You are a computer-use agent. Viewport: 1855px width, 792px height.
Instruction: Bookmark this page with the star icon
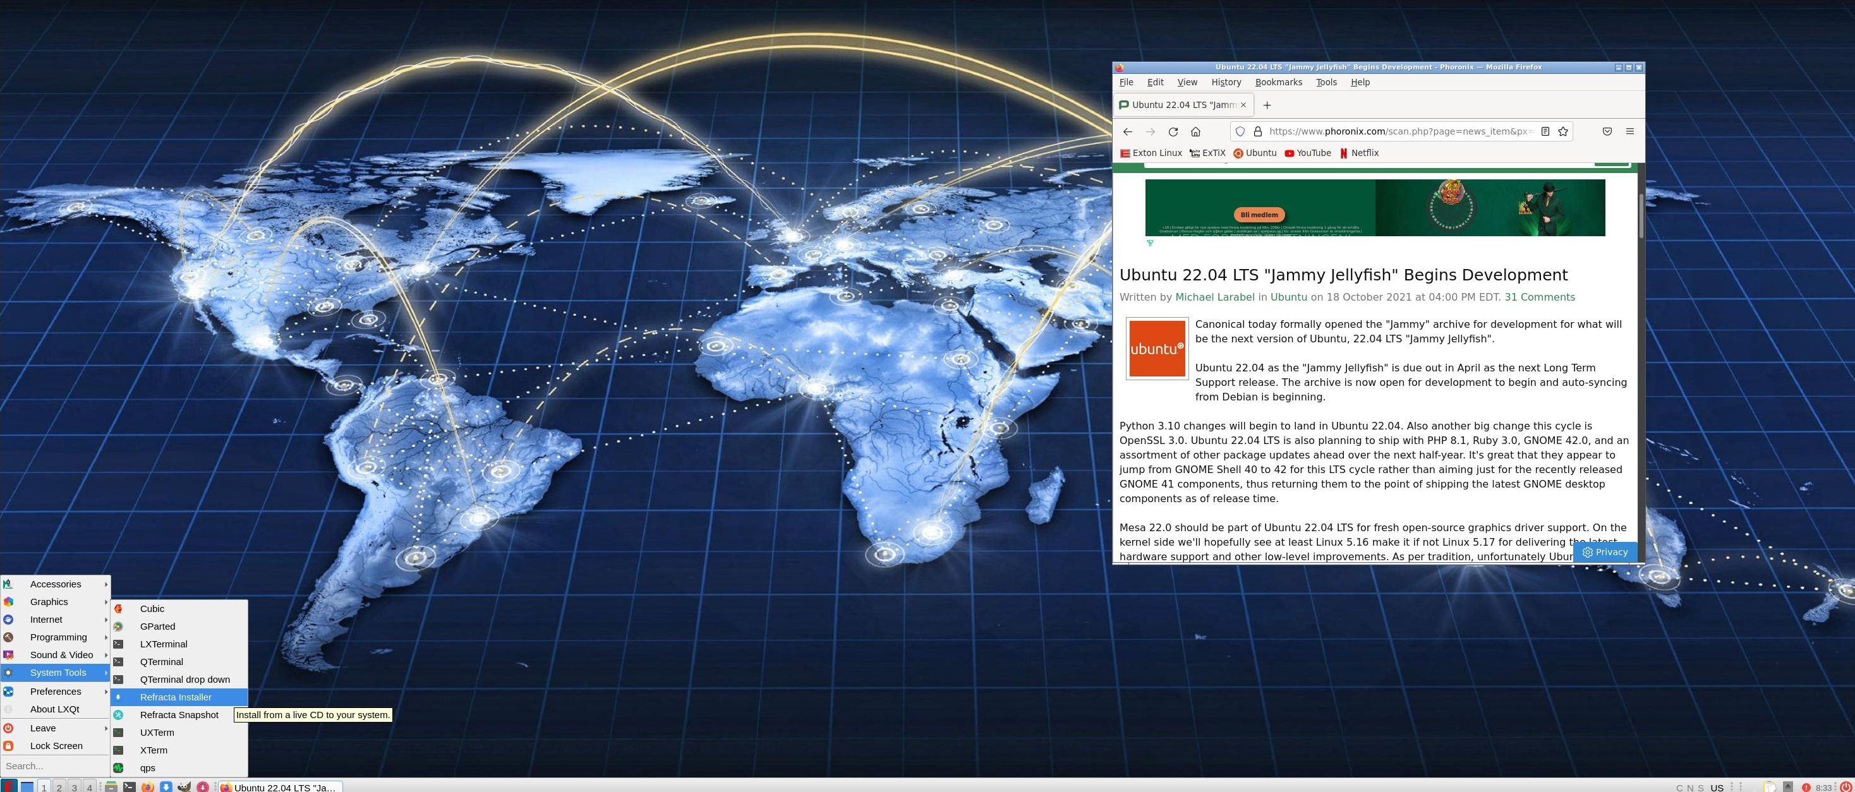pyautogui.click(x=1562, y=132)
